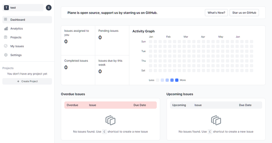Click the Completed issues card

(x=78, y=70)
